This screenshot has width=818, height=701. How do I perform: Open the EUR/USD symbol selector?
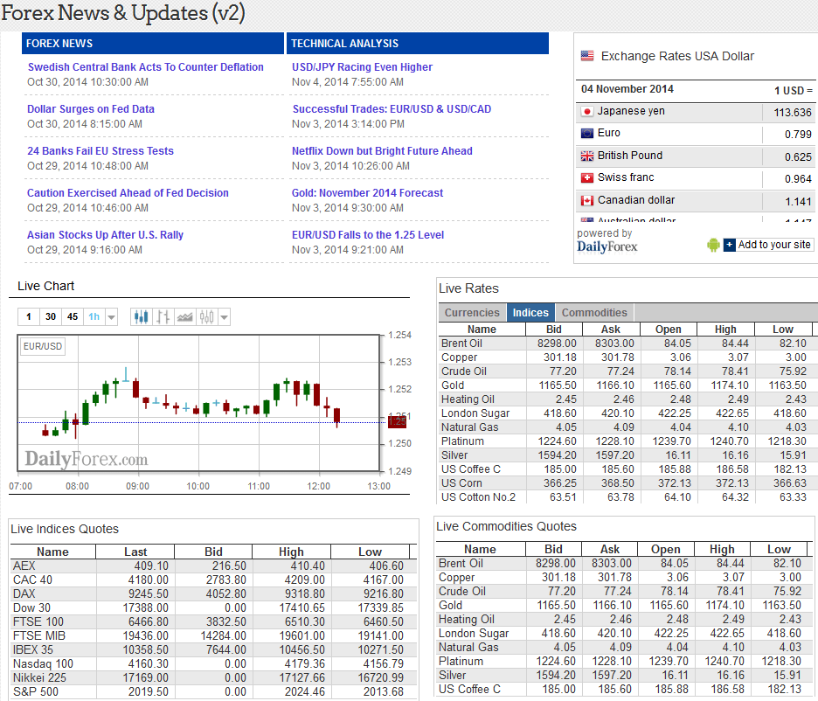point(43,347)
